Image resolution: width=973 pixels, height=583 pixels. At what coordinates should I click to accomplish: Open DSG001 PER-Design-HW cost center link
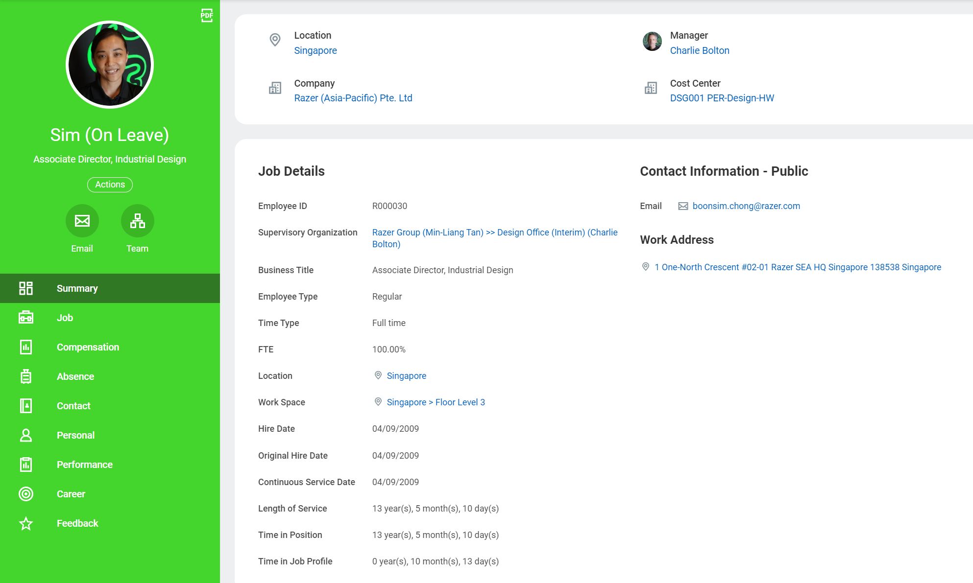pos(722,98)
